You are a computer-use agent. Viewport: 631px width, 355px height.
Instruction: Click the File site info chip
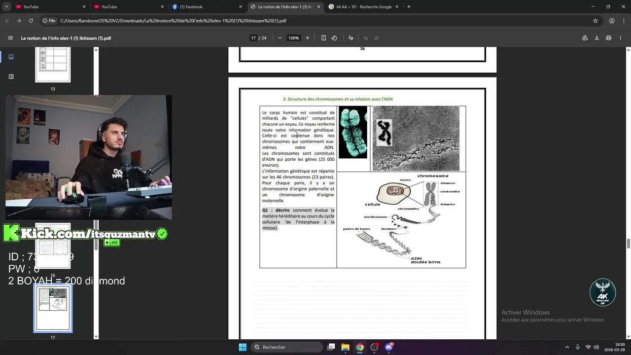(x=49, y=21)
